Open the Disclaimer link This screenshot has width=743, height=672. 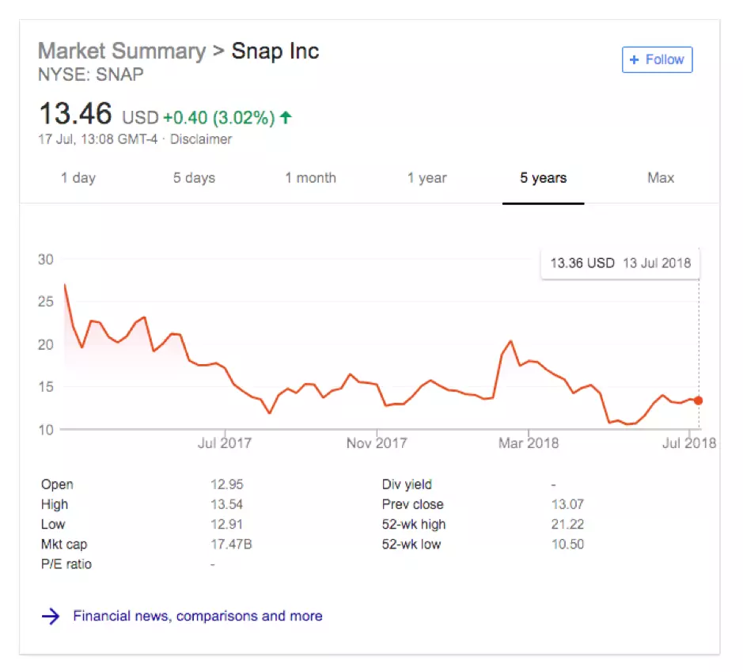pyautogui.click(x=202, y=139)
